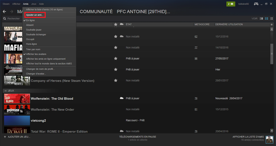The height and width of the screenshot is (146, 276).
Task: Click favorite star on 27/05/2017 row
Action: tap(116, 59)
